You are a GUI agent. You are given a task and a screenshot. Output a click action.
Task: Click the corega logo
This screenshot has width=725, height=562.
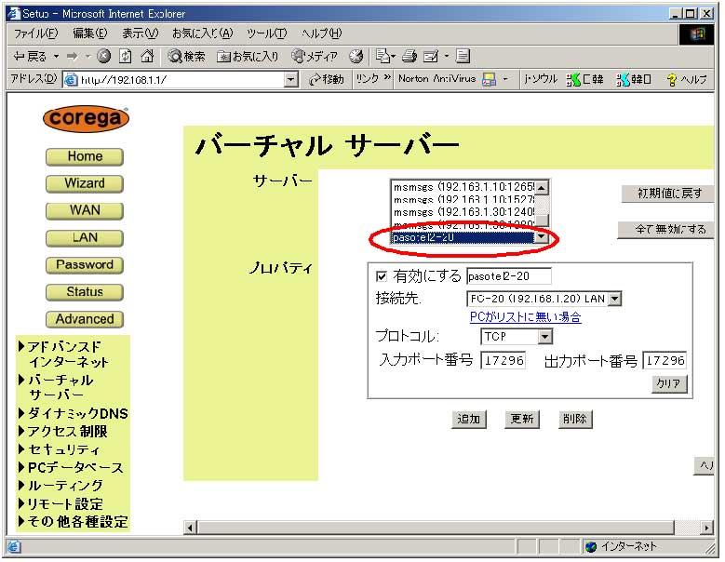[x=86, y=119]
